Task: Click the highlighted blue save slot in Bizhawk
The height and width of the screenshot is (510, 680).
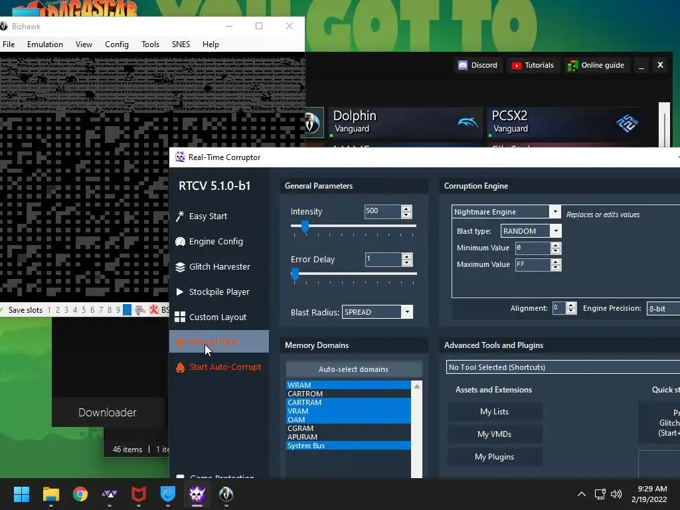Action: pos(127,309)
